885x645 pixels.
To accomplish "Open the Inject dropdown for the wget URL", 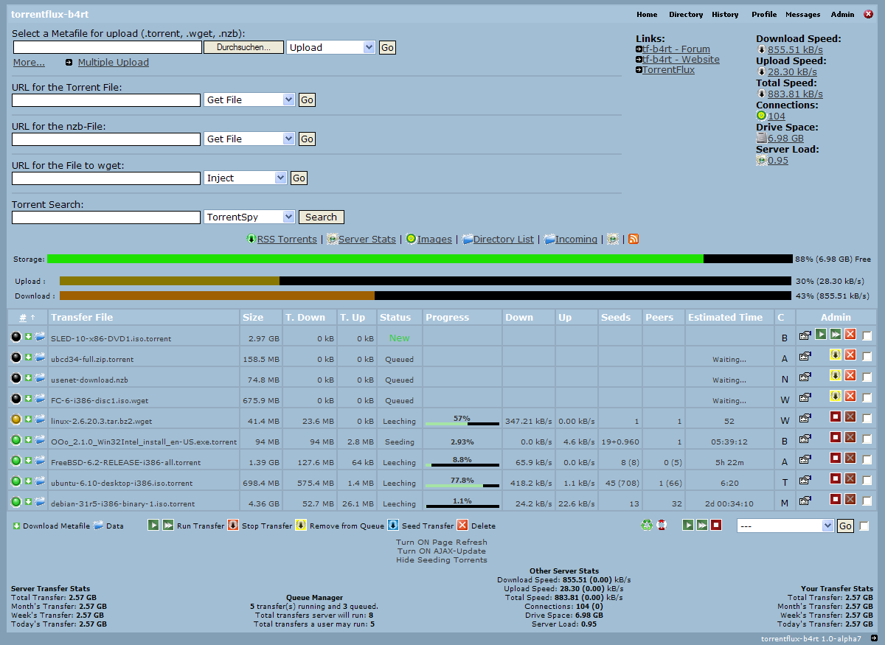I will 245,178.
